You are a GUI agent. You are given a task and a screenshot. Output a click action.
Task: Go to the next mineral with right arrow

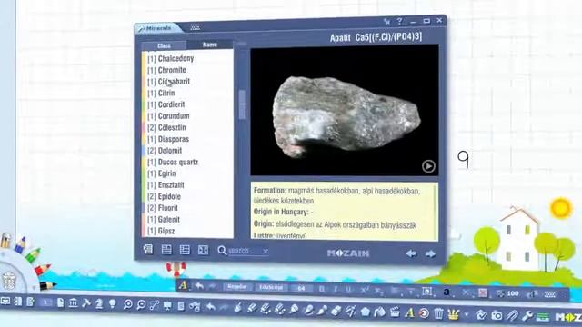(x=430, y=254)
